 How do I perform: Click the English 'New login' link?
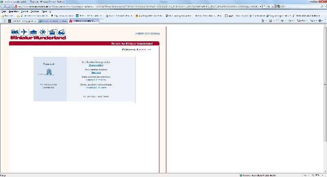[x=96, y=72]
